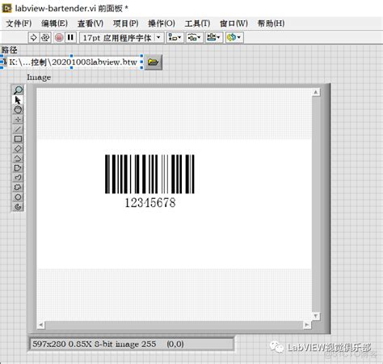Image resolution: width=383 pixels, height=364 pixels.
Task: Click the path field showing 20201008labview.btw
Action: [73, 62]
